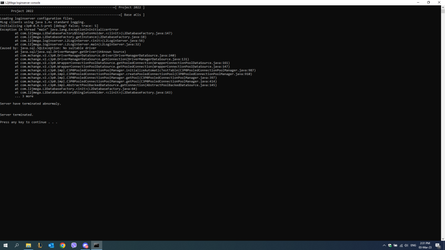This screenshot has width=445, height=250.
Task: Open Outlook from the taskbar
Action: click(51, 245)
